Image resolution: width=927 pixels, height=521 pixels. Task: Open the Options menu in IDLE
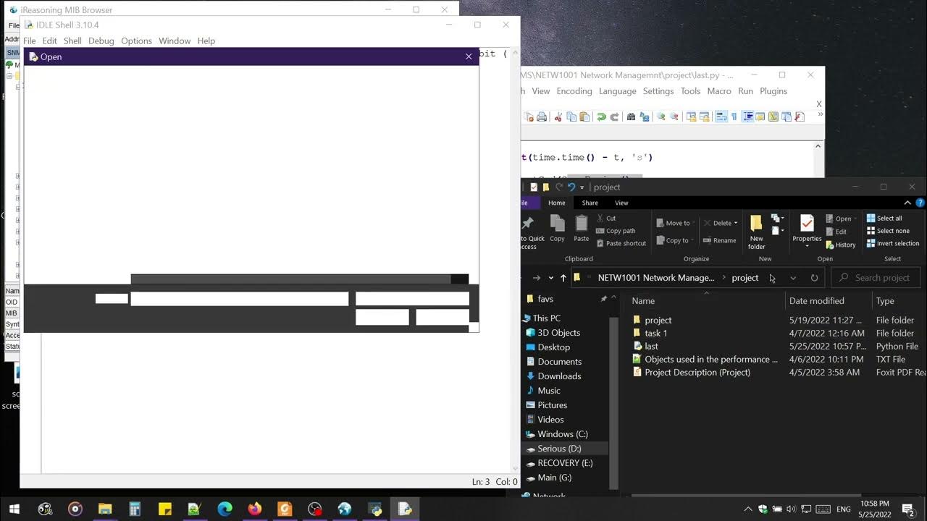click(137, 41)
